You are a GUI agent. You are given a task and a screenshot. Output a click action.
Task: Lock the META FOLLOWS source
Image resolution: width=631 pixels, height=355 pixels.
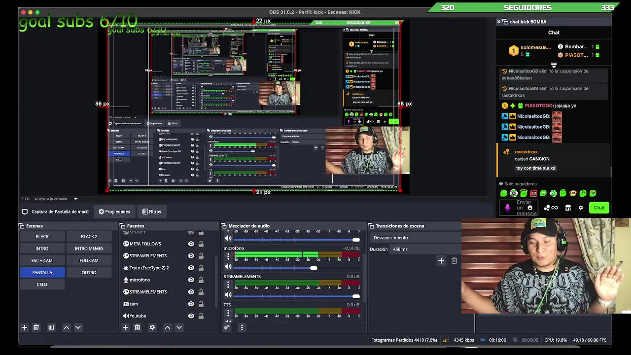(x=201, y=244)
